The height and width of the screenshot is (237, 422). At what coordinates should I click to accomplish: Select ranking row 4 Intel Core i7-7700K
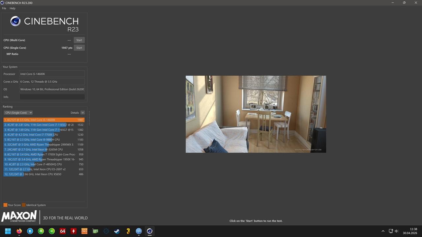pyautogui.click(x=44, y=135)
